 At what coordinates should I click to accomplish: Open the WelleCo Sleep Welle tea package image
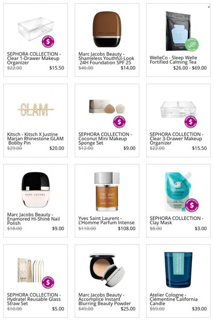pyautogui.click(x=179, y=31)
